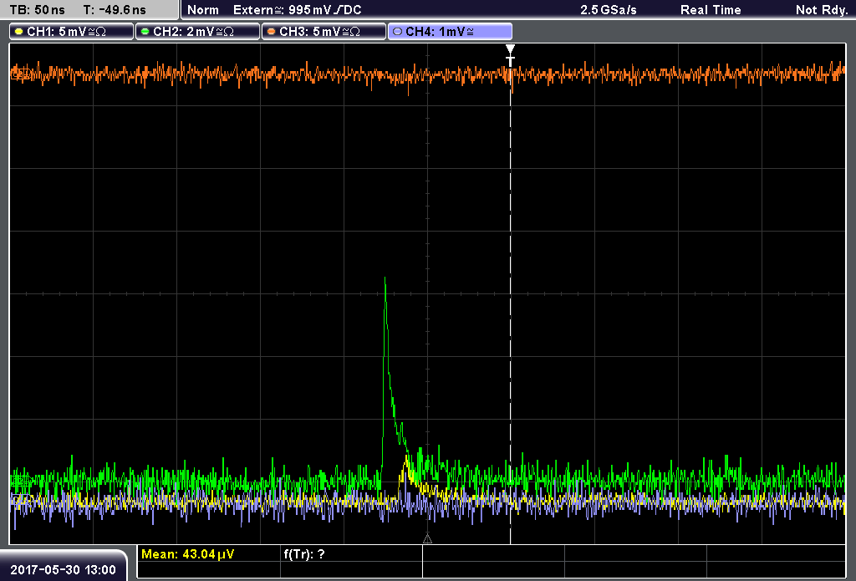Click the orange CH3 indicator dot
856x581 pixels.
(x=272, y=32)
